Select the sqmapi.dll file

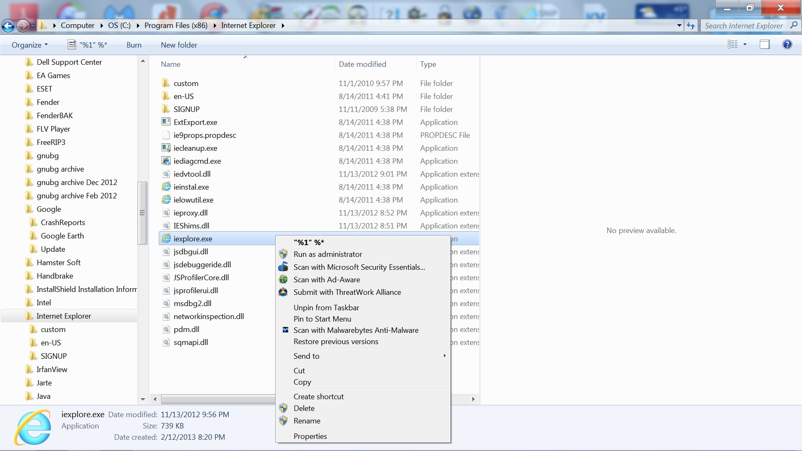point(190,342)
